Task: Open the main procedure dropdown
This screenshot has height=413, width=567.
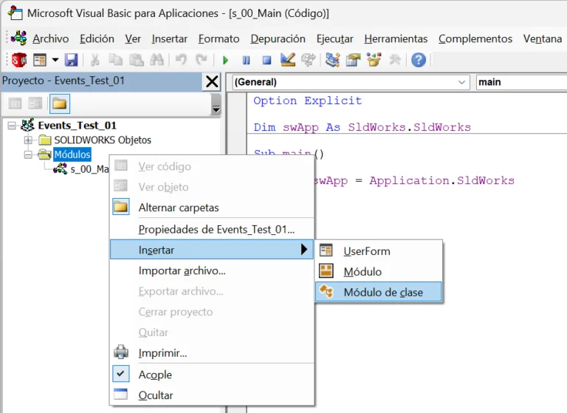Action: point(521,82)
